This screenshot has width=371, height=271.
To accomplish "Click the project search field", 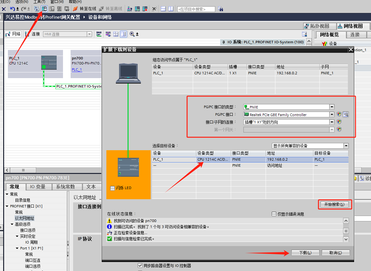I will [x=196, y=9].
